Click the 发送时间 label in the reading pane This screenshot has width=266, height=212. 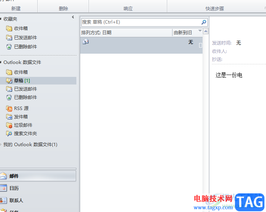click(222, 43)
